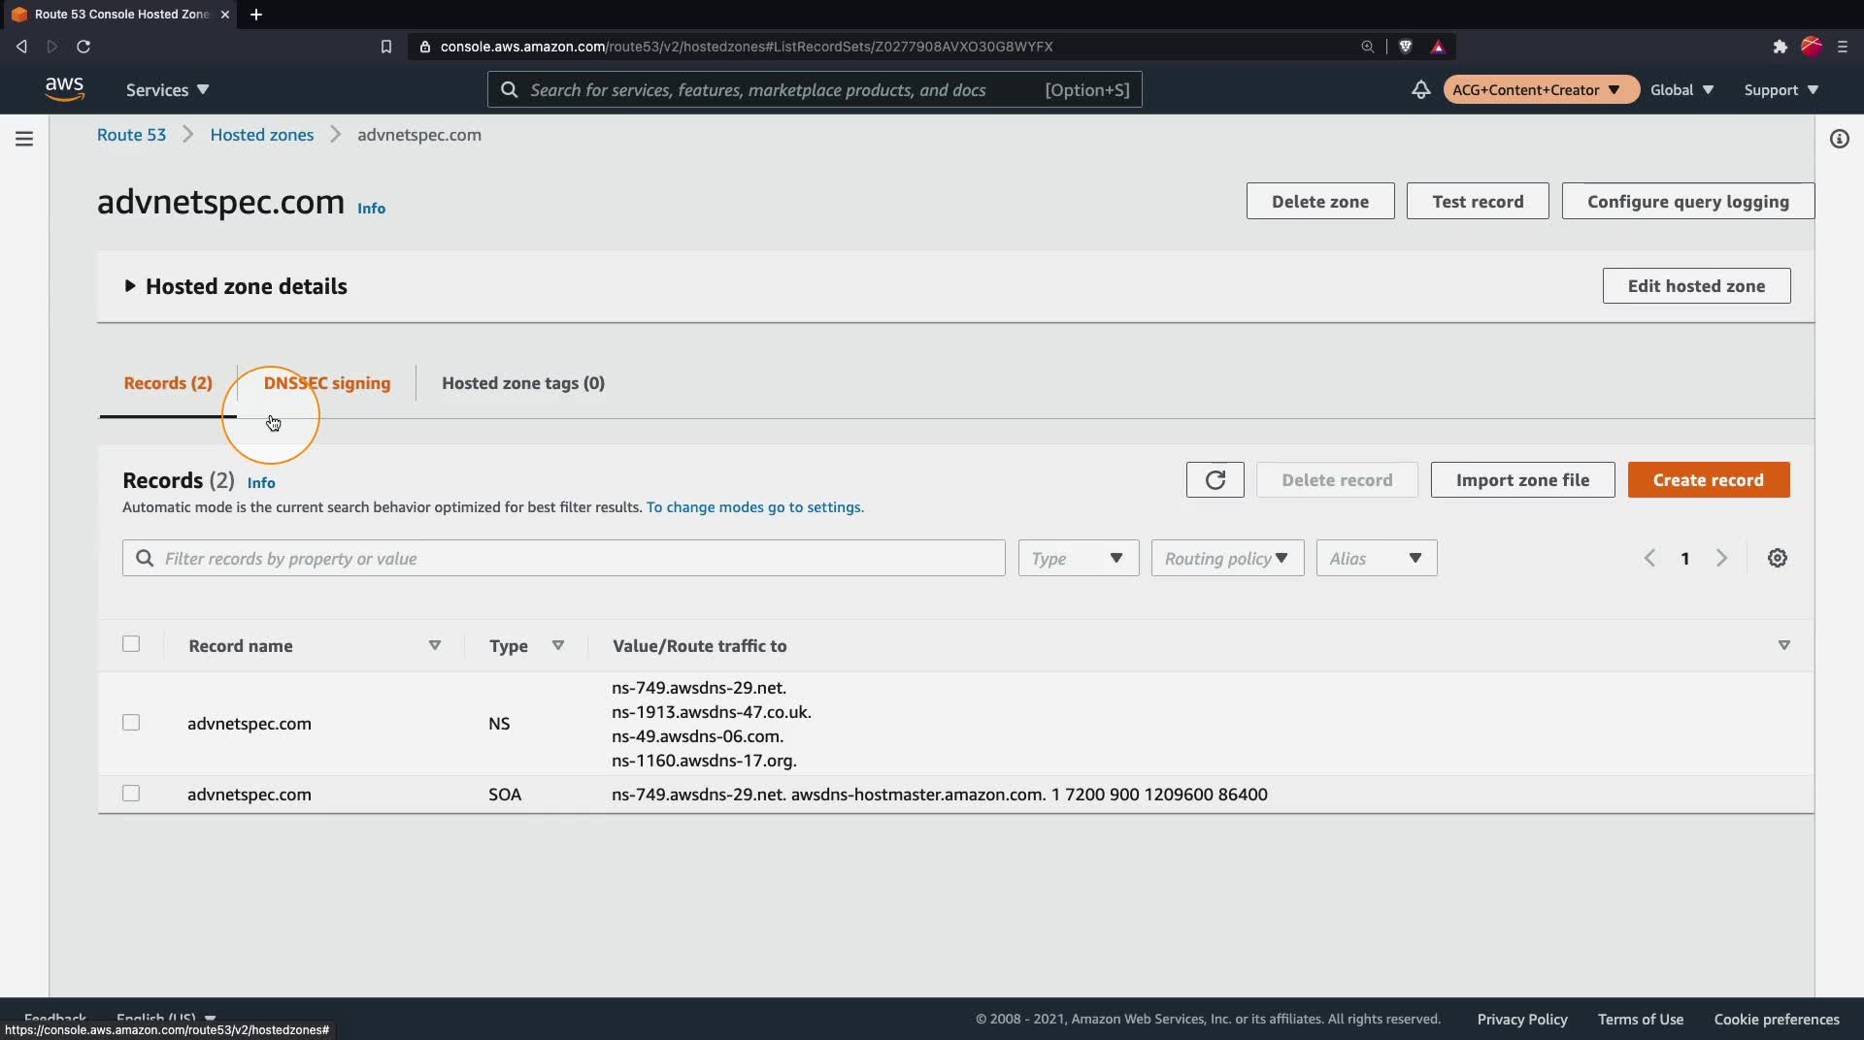This screenshot has height=1040, width=1864.
Task: Open the AWS home logo
Action: [x=64, y=88]
